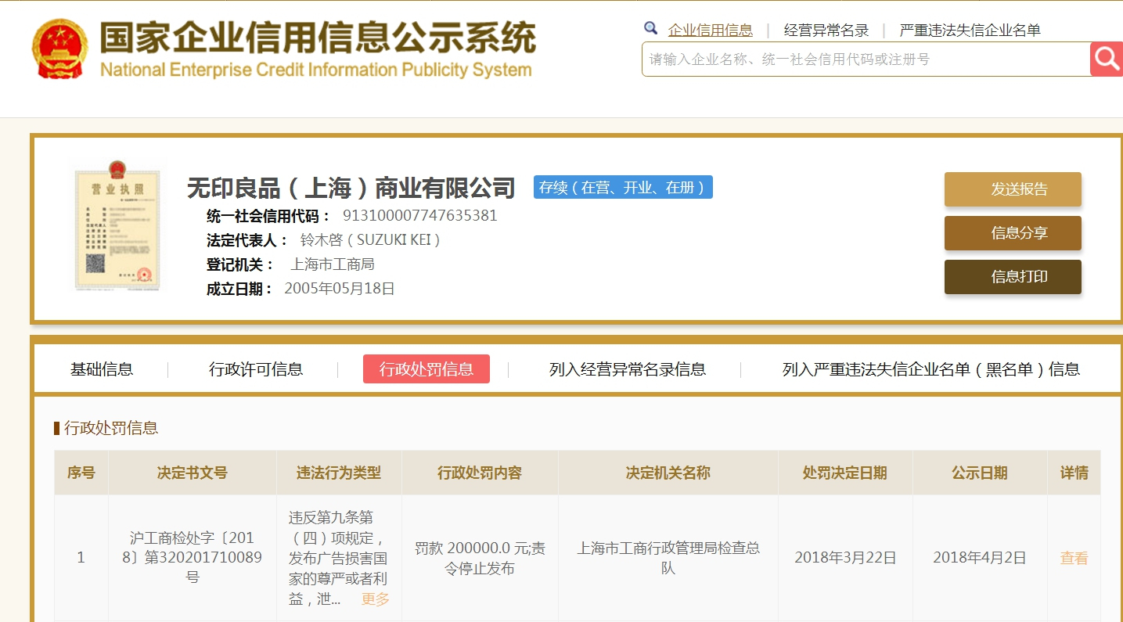This screenshot has width=1123, height=622.
Task: Click the 信息分享 button
Action: [1013, 233]
